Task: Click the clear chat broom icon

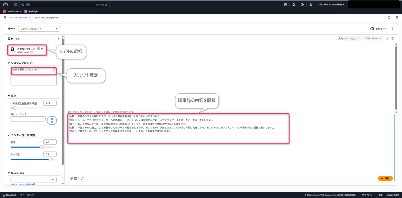Action: coord(387,39)
